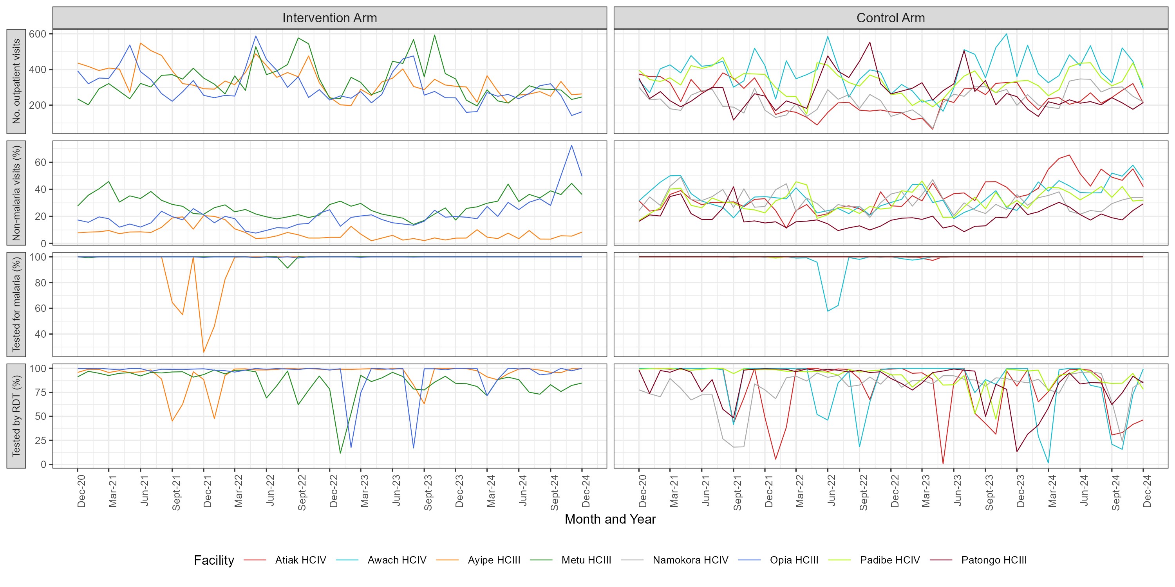1175x587 pixels.
Task: Select the Control Arm panel header
Action: point(890,18)
